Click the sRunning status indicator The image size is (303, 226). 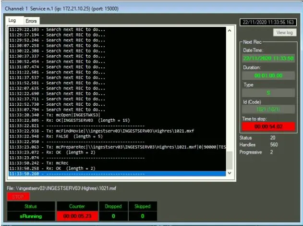pos(31,216)
